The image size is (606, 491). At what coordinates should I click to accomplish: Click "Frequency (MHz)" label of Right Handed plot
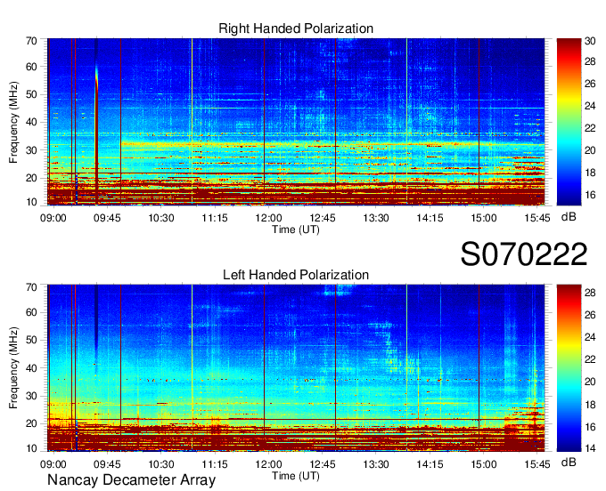tap(13, 122)
